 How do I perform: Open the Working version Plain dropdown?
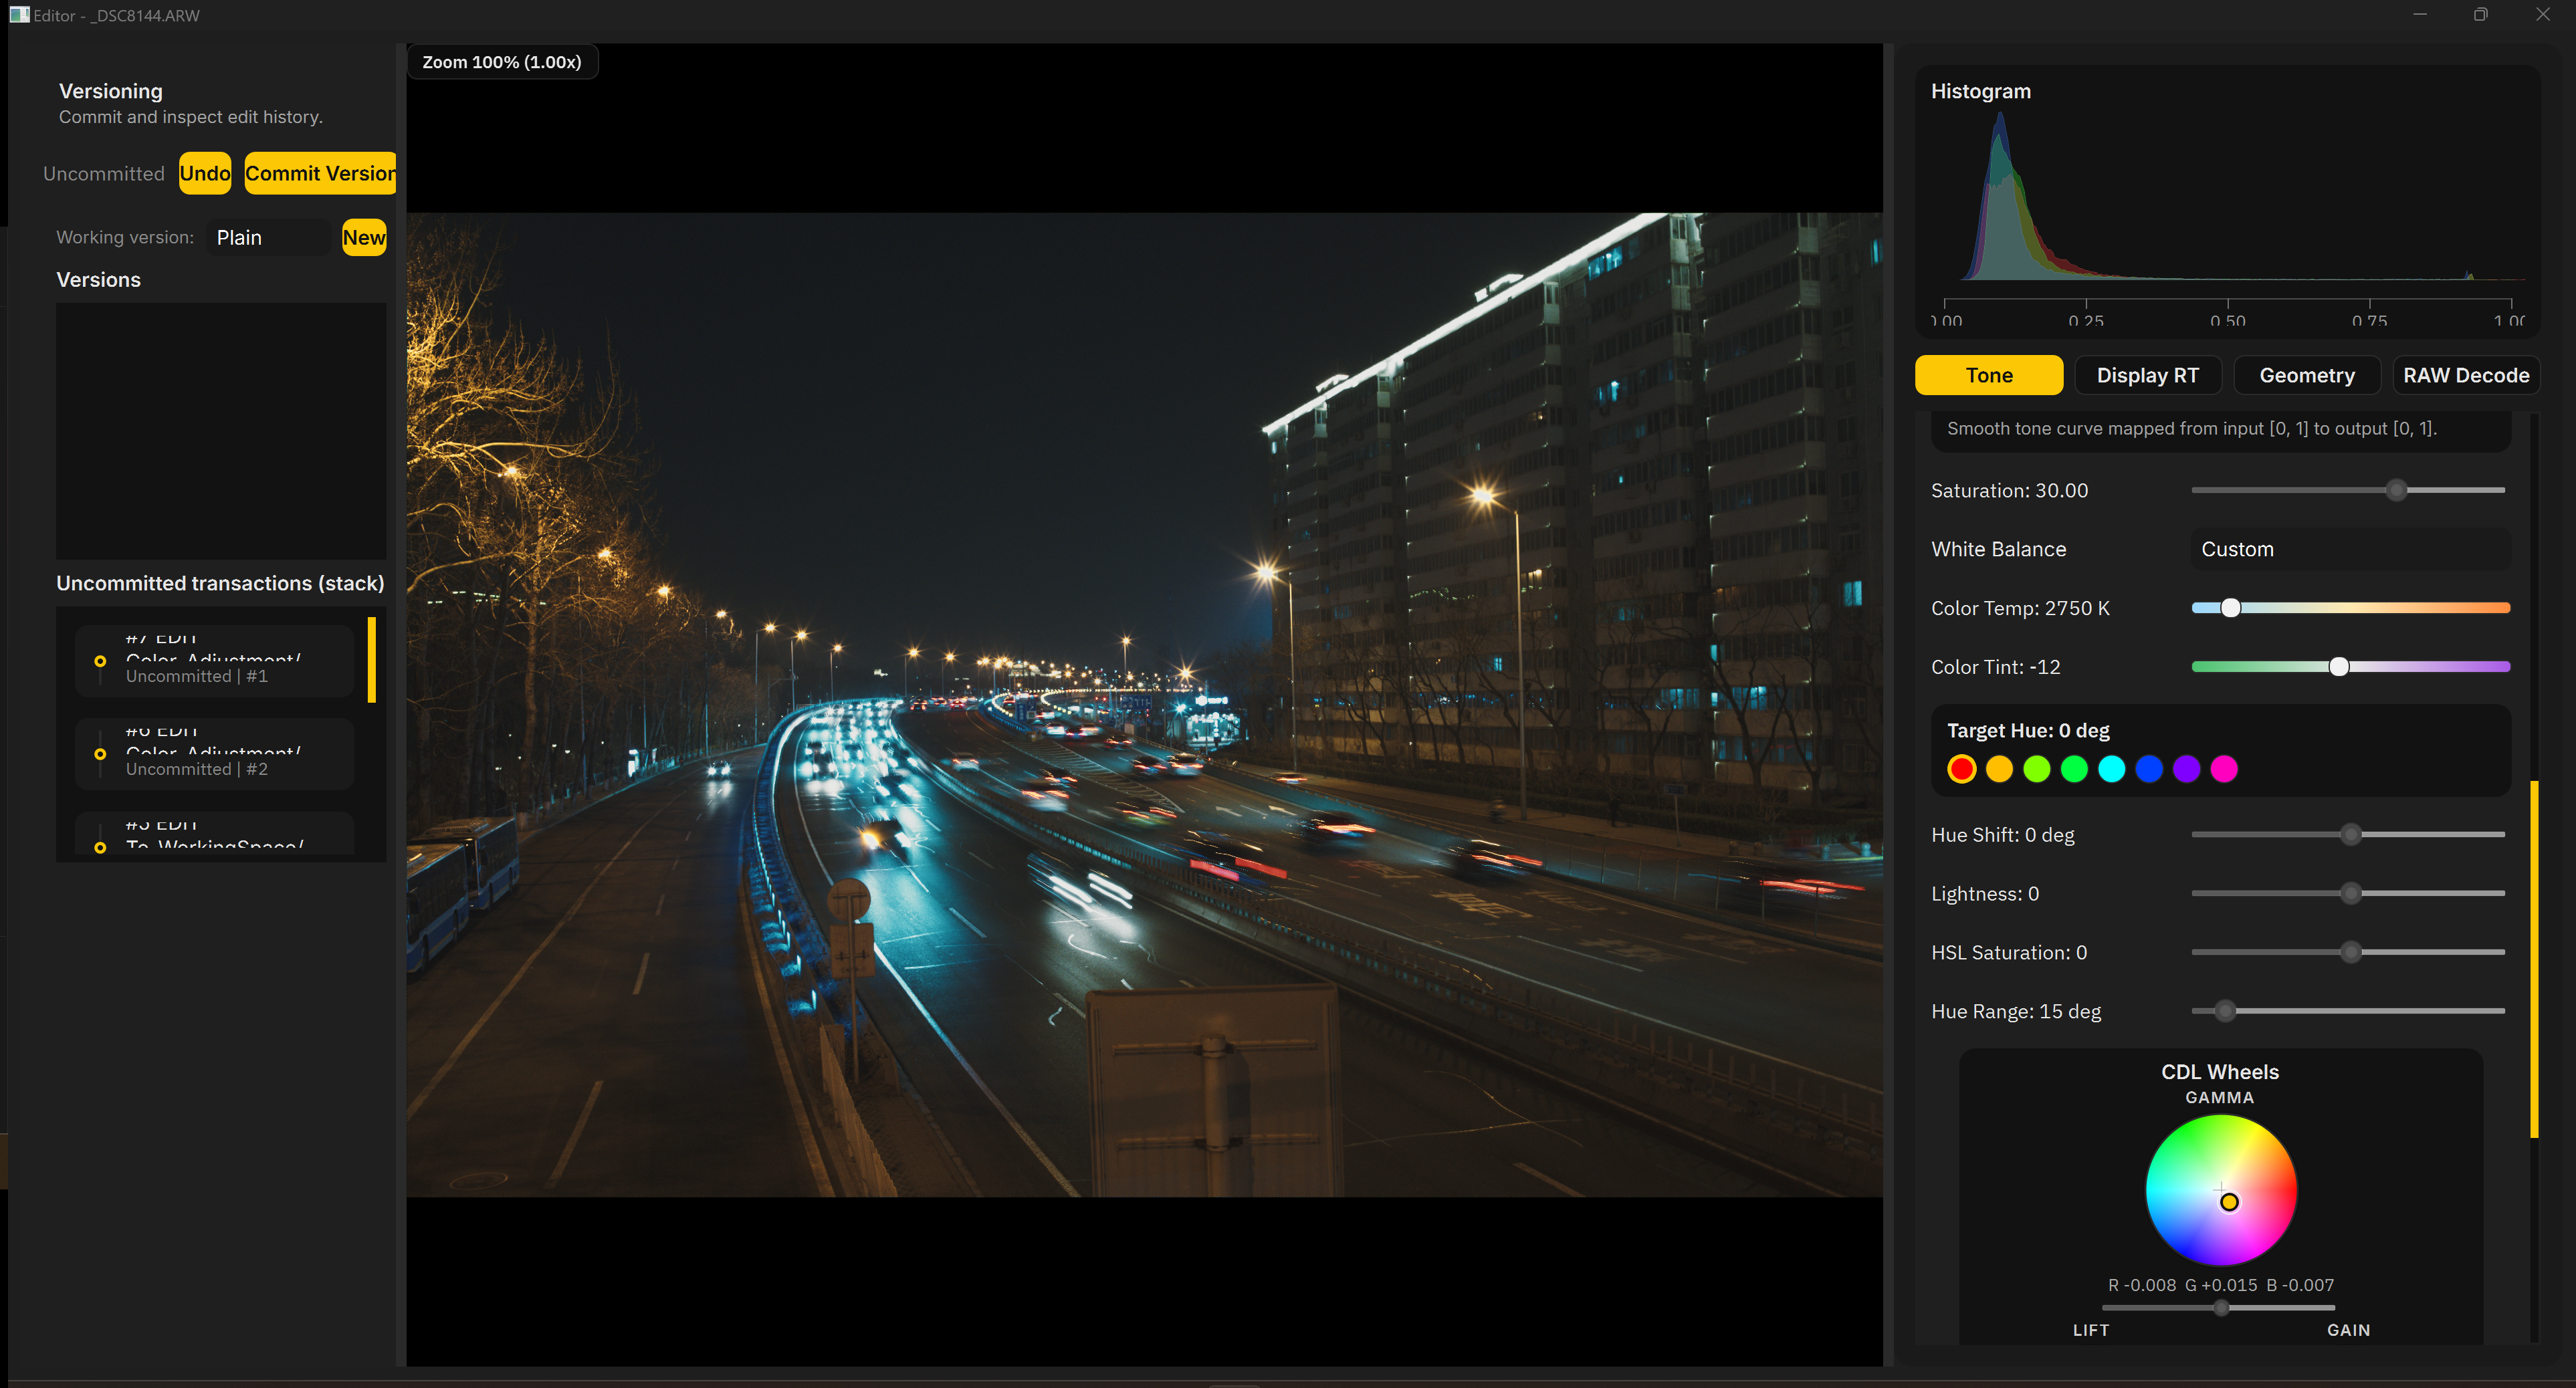(x=268, y=237)
